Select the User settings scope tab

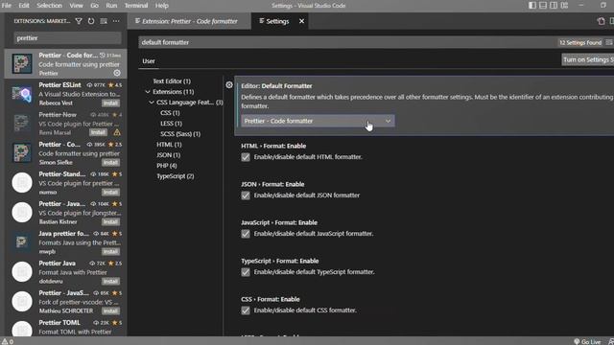[149, 61]
